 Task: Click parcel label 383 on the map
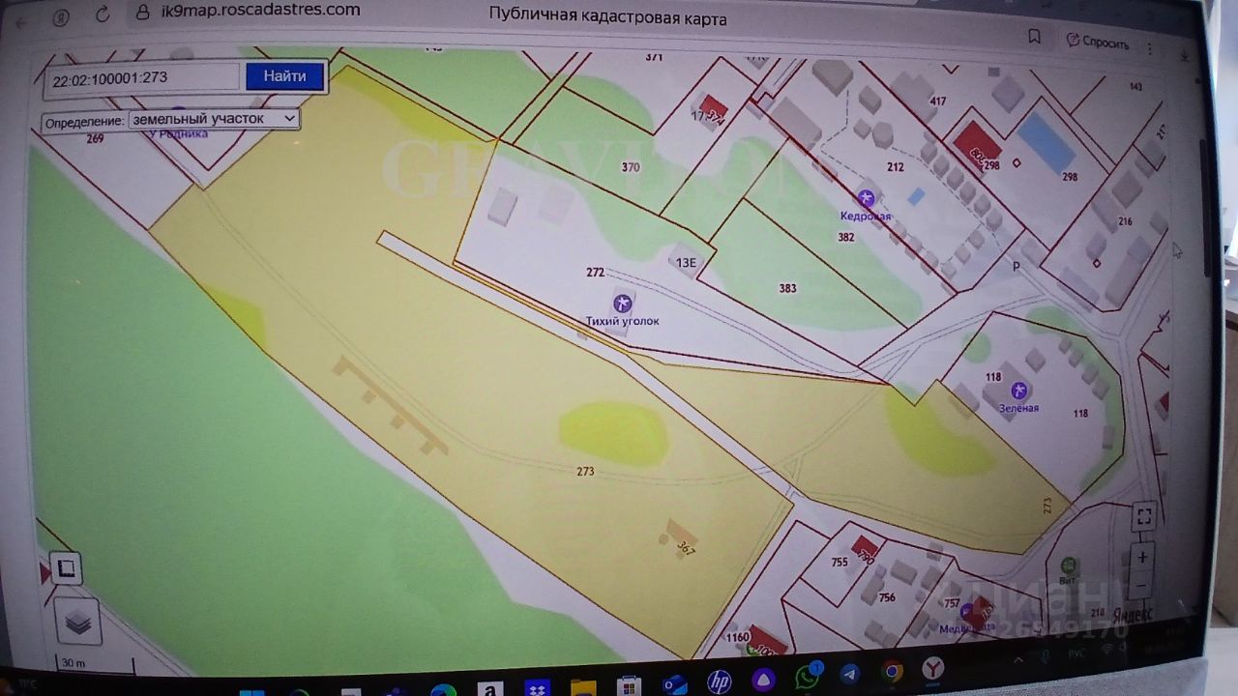pos(787,288)
